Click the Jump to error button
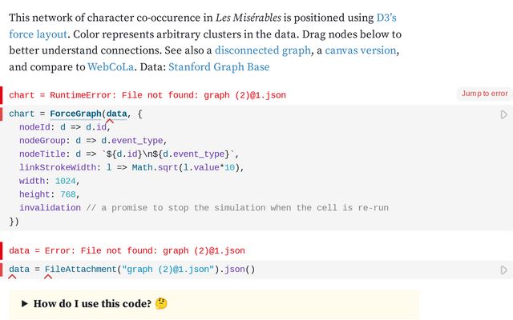This screenshot has height=320, width=513. [484, 94]
